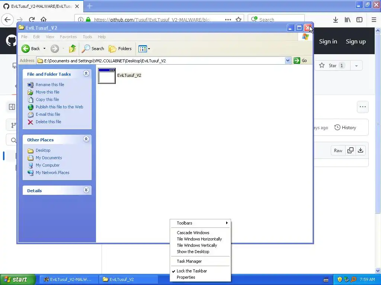Click Sign in on GitHub
The image size is (381, 285).
(x=328, y=42)
